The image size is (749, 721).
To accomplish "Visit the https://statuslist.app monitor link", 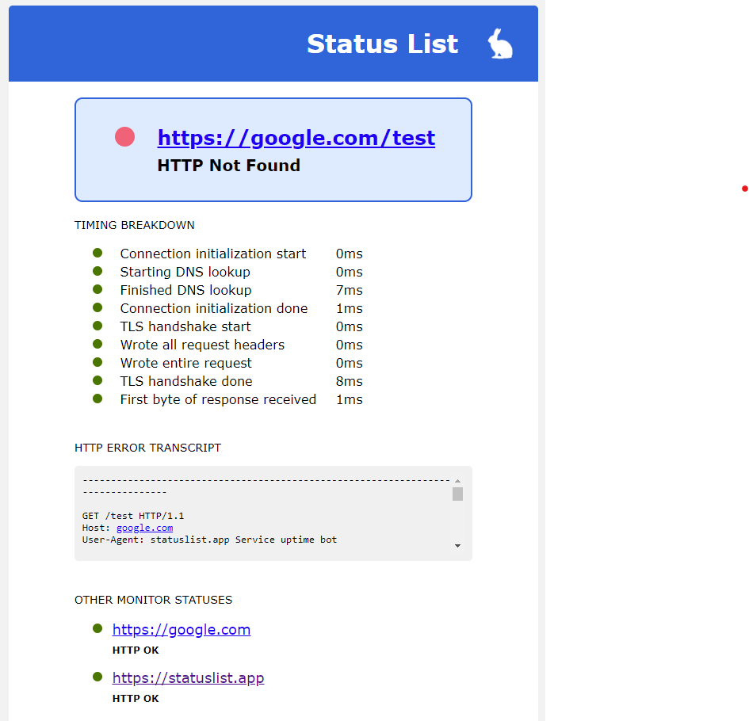I will (189, 677).
